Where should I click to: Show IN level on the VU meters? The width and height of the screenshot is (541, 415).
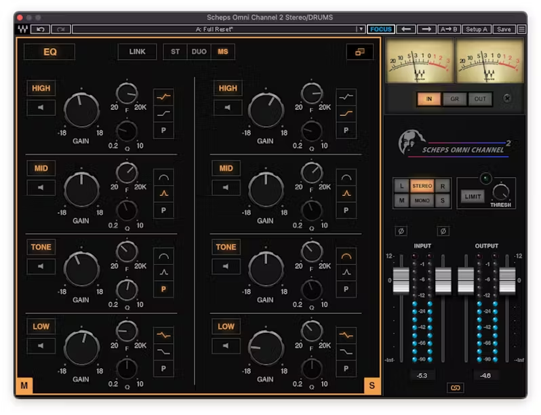click(x=429, y=99)
